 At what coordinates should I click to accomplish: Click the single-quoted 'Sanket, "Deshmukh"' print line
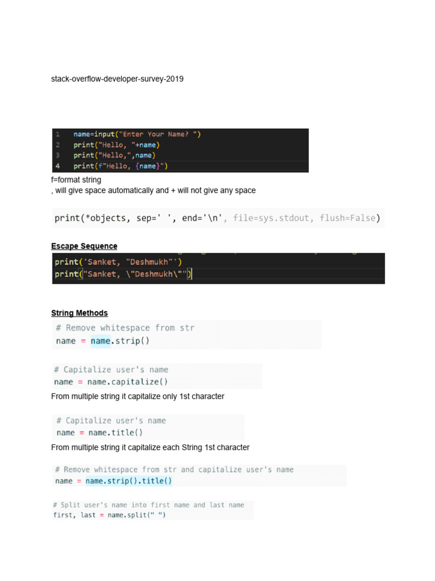click(x=118, y=262)
